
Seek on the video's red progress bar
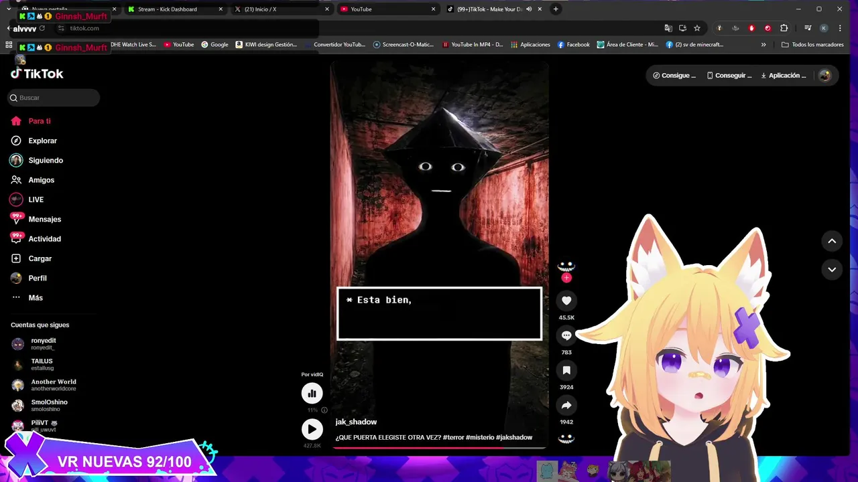(439, 447)
